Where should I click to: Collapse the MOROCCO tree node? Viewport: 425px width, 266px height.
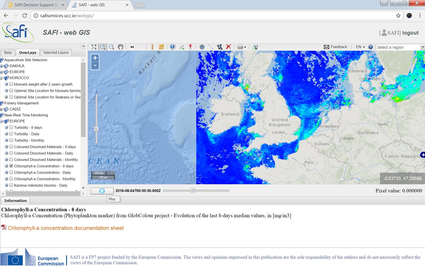[x=1, y=78]
